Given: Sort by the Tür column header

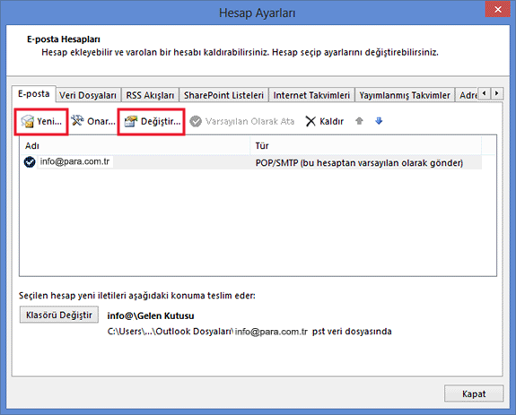Looking at the screenshot, I should click(x=366, y=146).
